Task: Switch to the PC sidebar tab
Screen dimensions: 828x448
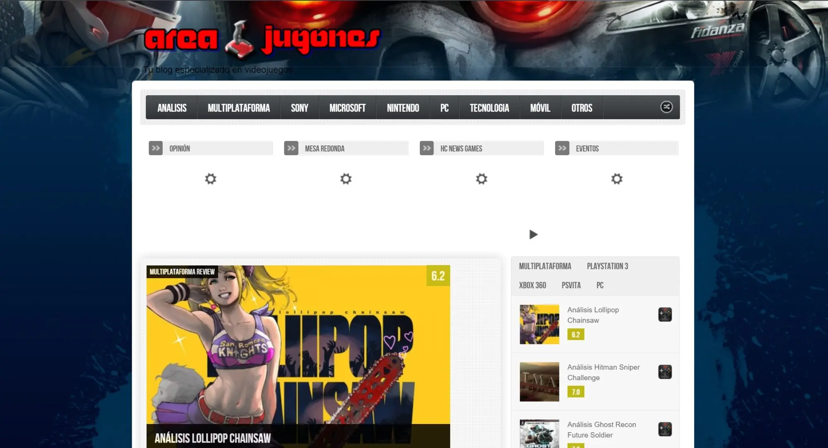Action: pyautogui.click(x=600, y=285)
